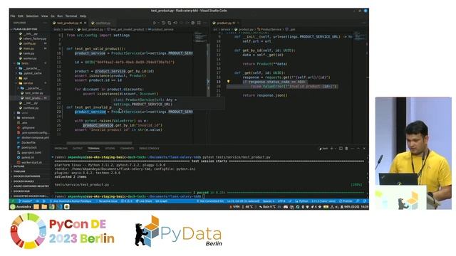Image resolution: width=456 pixels, height=256 pixels.
Task: Open Dockerfile in explorer
Action: click(x=28, y=142)
